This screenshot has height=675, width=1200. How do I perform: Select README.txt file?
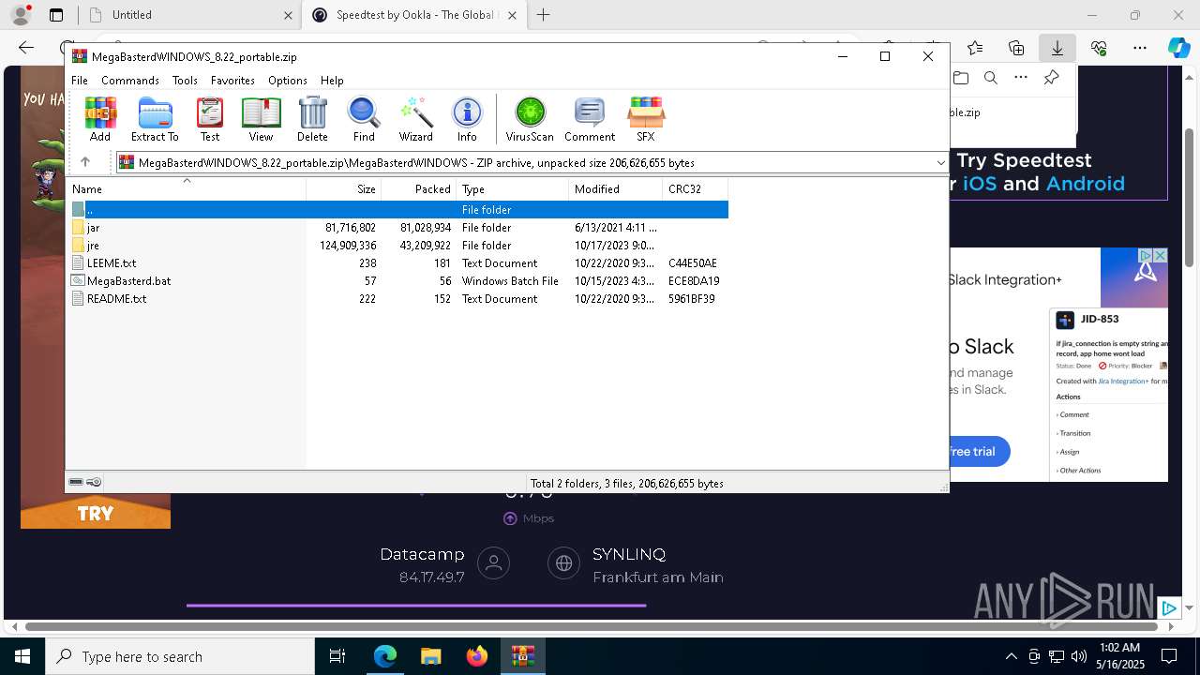pyautogui.click(x=398, y=299)
